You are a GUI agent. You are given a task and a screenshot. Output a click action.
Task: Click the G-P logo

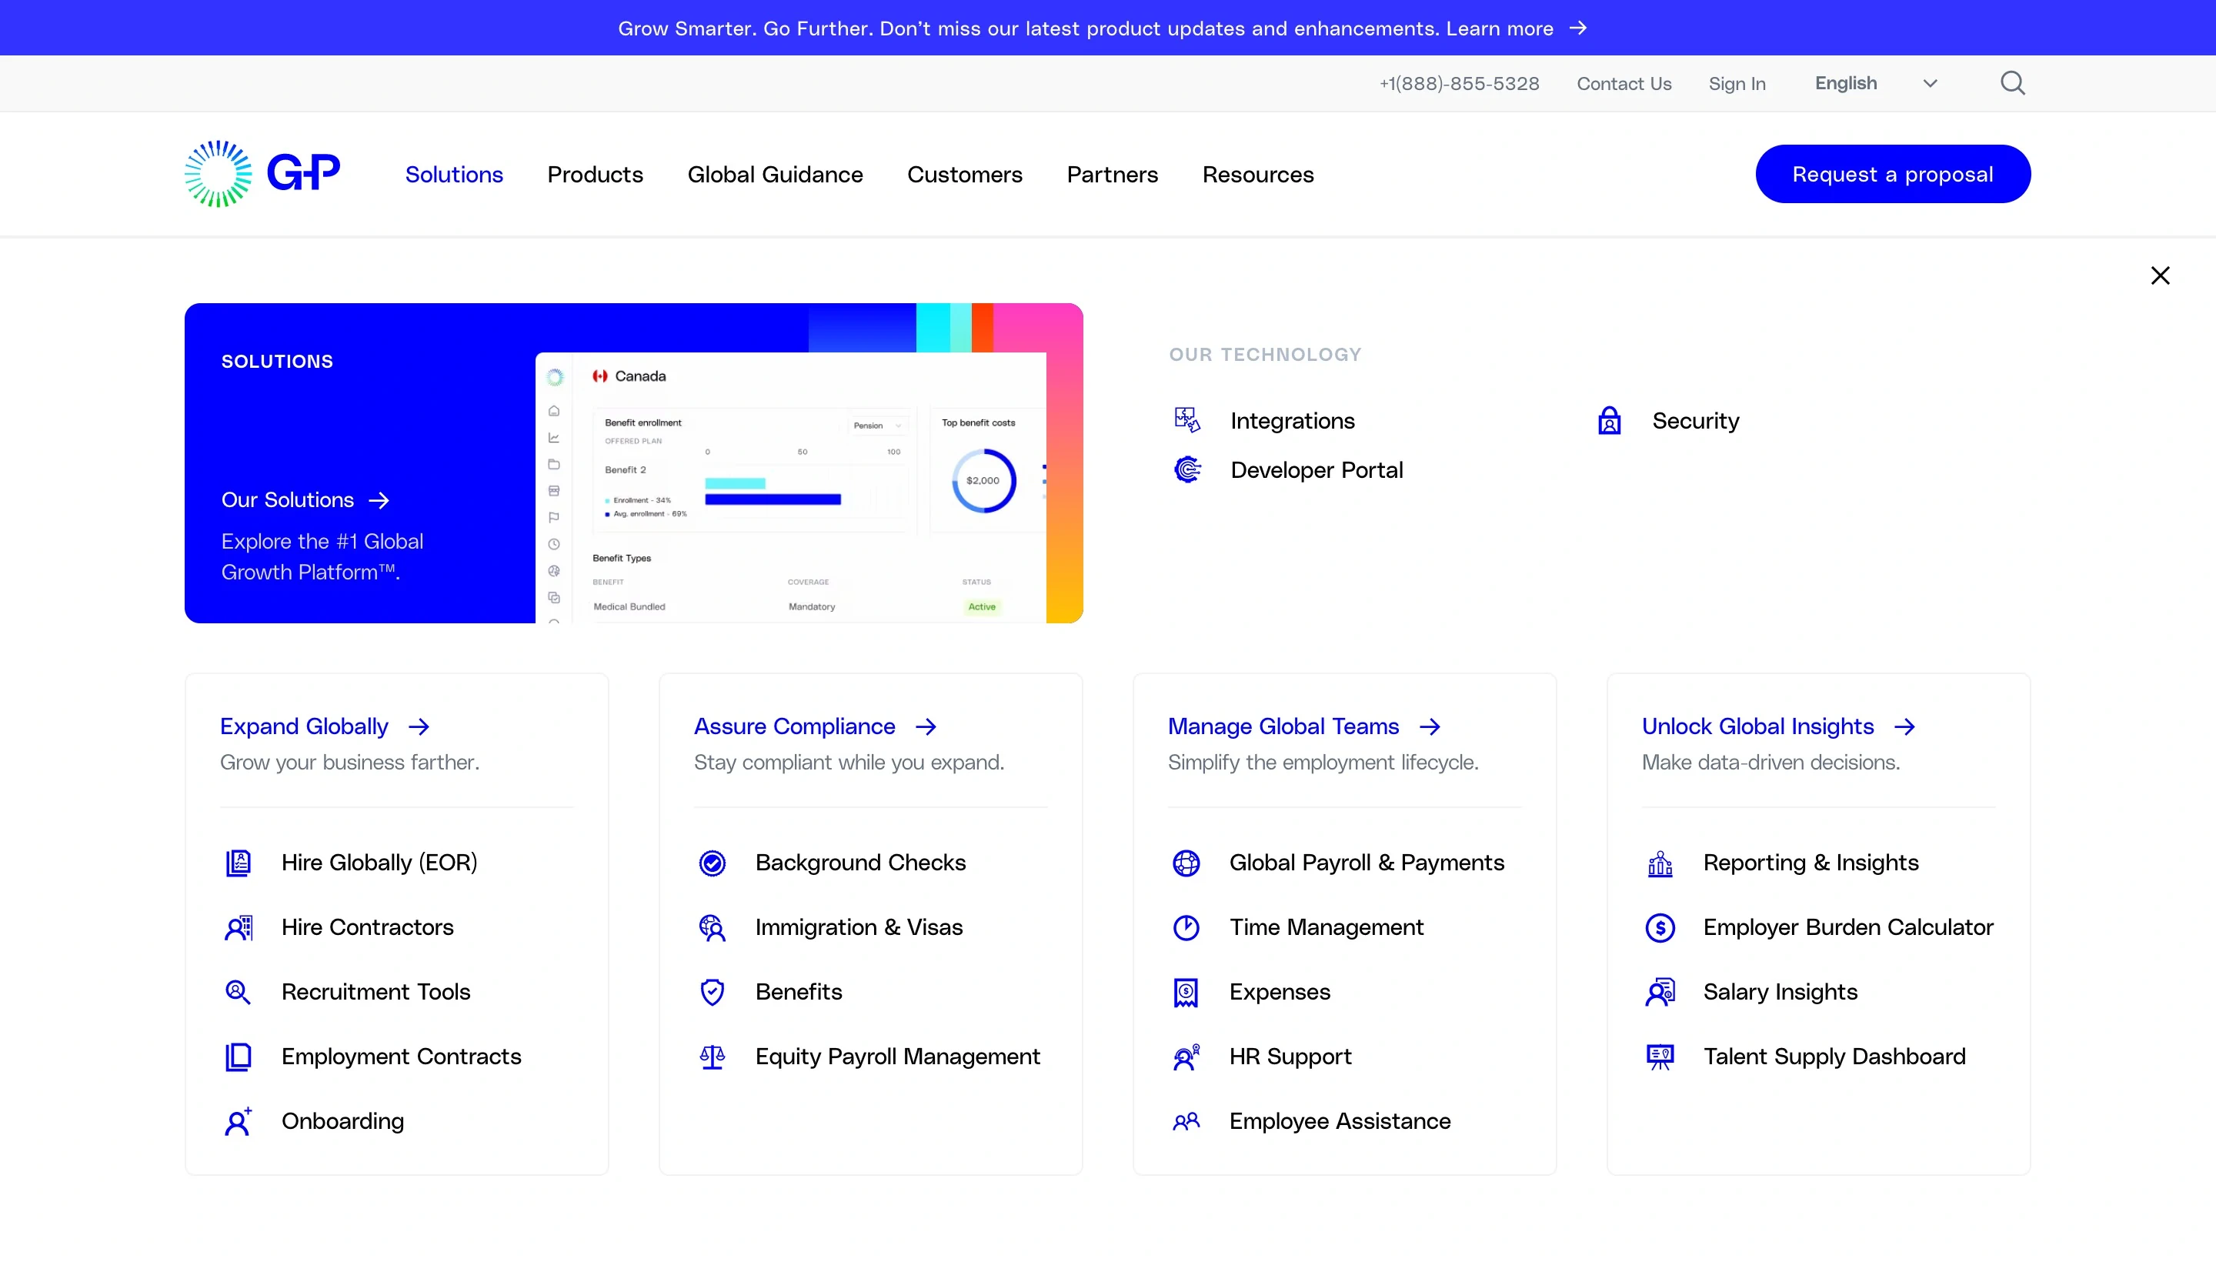click(x=261, y=173)
